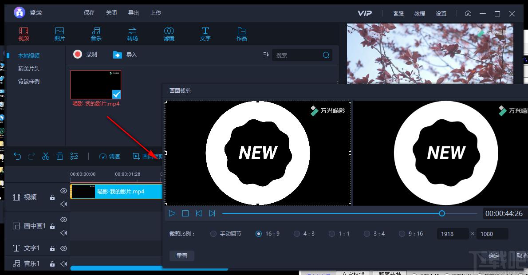The image size is (528, 275).
Task: Mute the 音乐1 track speaker
Action: pyautogui.click(x=63, y=264)
